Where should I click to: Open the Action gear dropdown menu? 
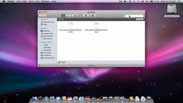pos(94,16)
